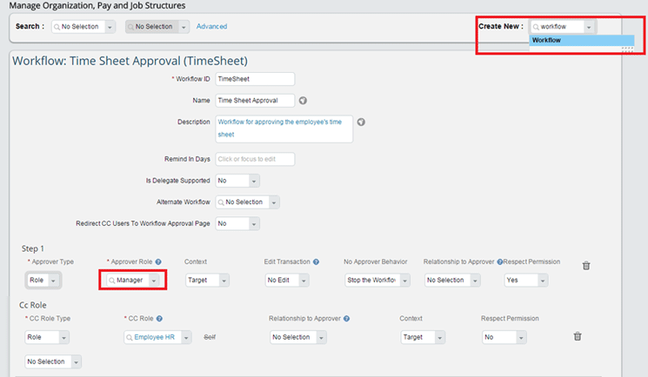648x377 pixels.
Task: Click the Edit Transaction help icon
Action: pos(316,261)
